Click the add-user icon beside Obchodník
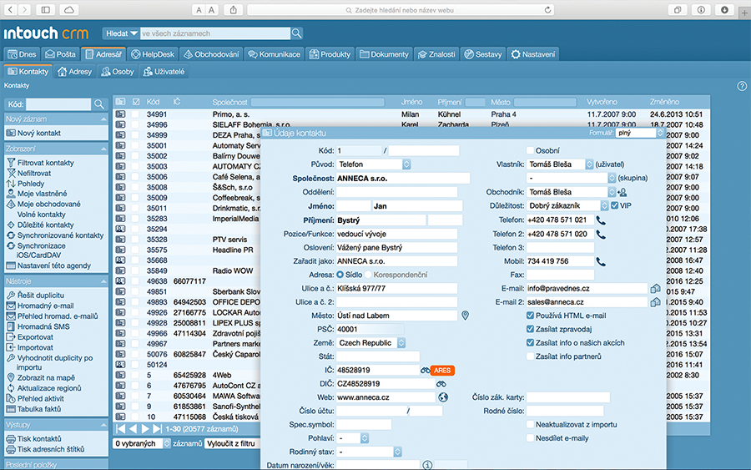The image size is (751, 470). point(622,192)
